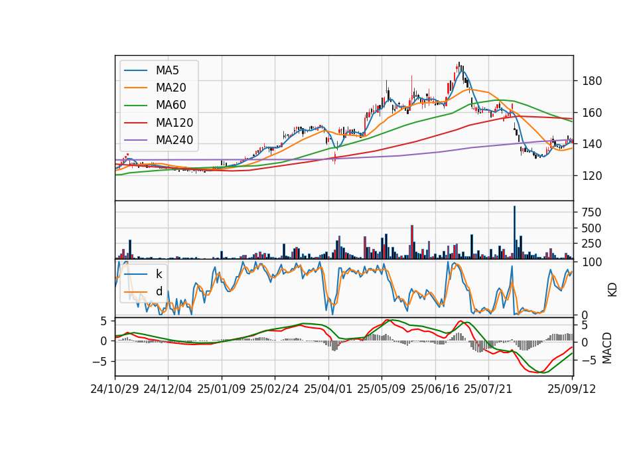Click the 25/06/16 date axis label
The height and width of the screenshot is (458, 637).
click(435, 389)
